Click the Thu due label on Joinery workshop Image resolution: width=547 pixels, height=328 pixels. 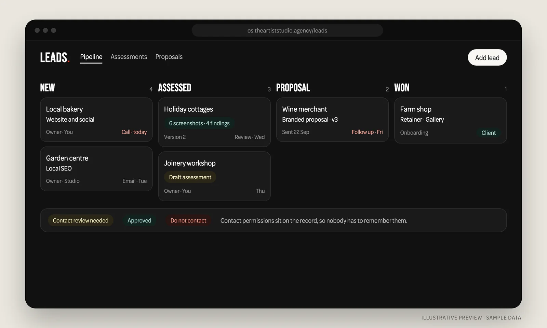tap(260, 191)
